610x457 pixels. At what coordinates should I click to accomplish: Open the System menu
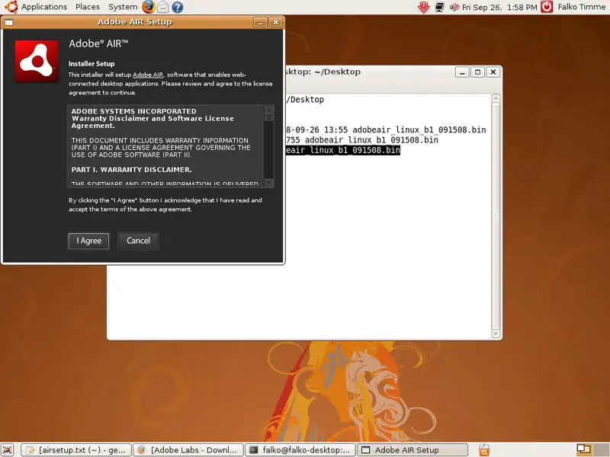[x=123, y=7]
